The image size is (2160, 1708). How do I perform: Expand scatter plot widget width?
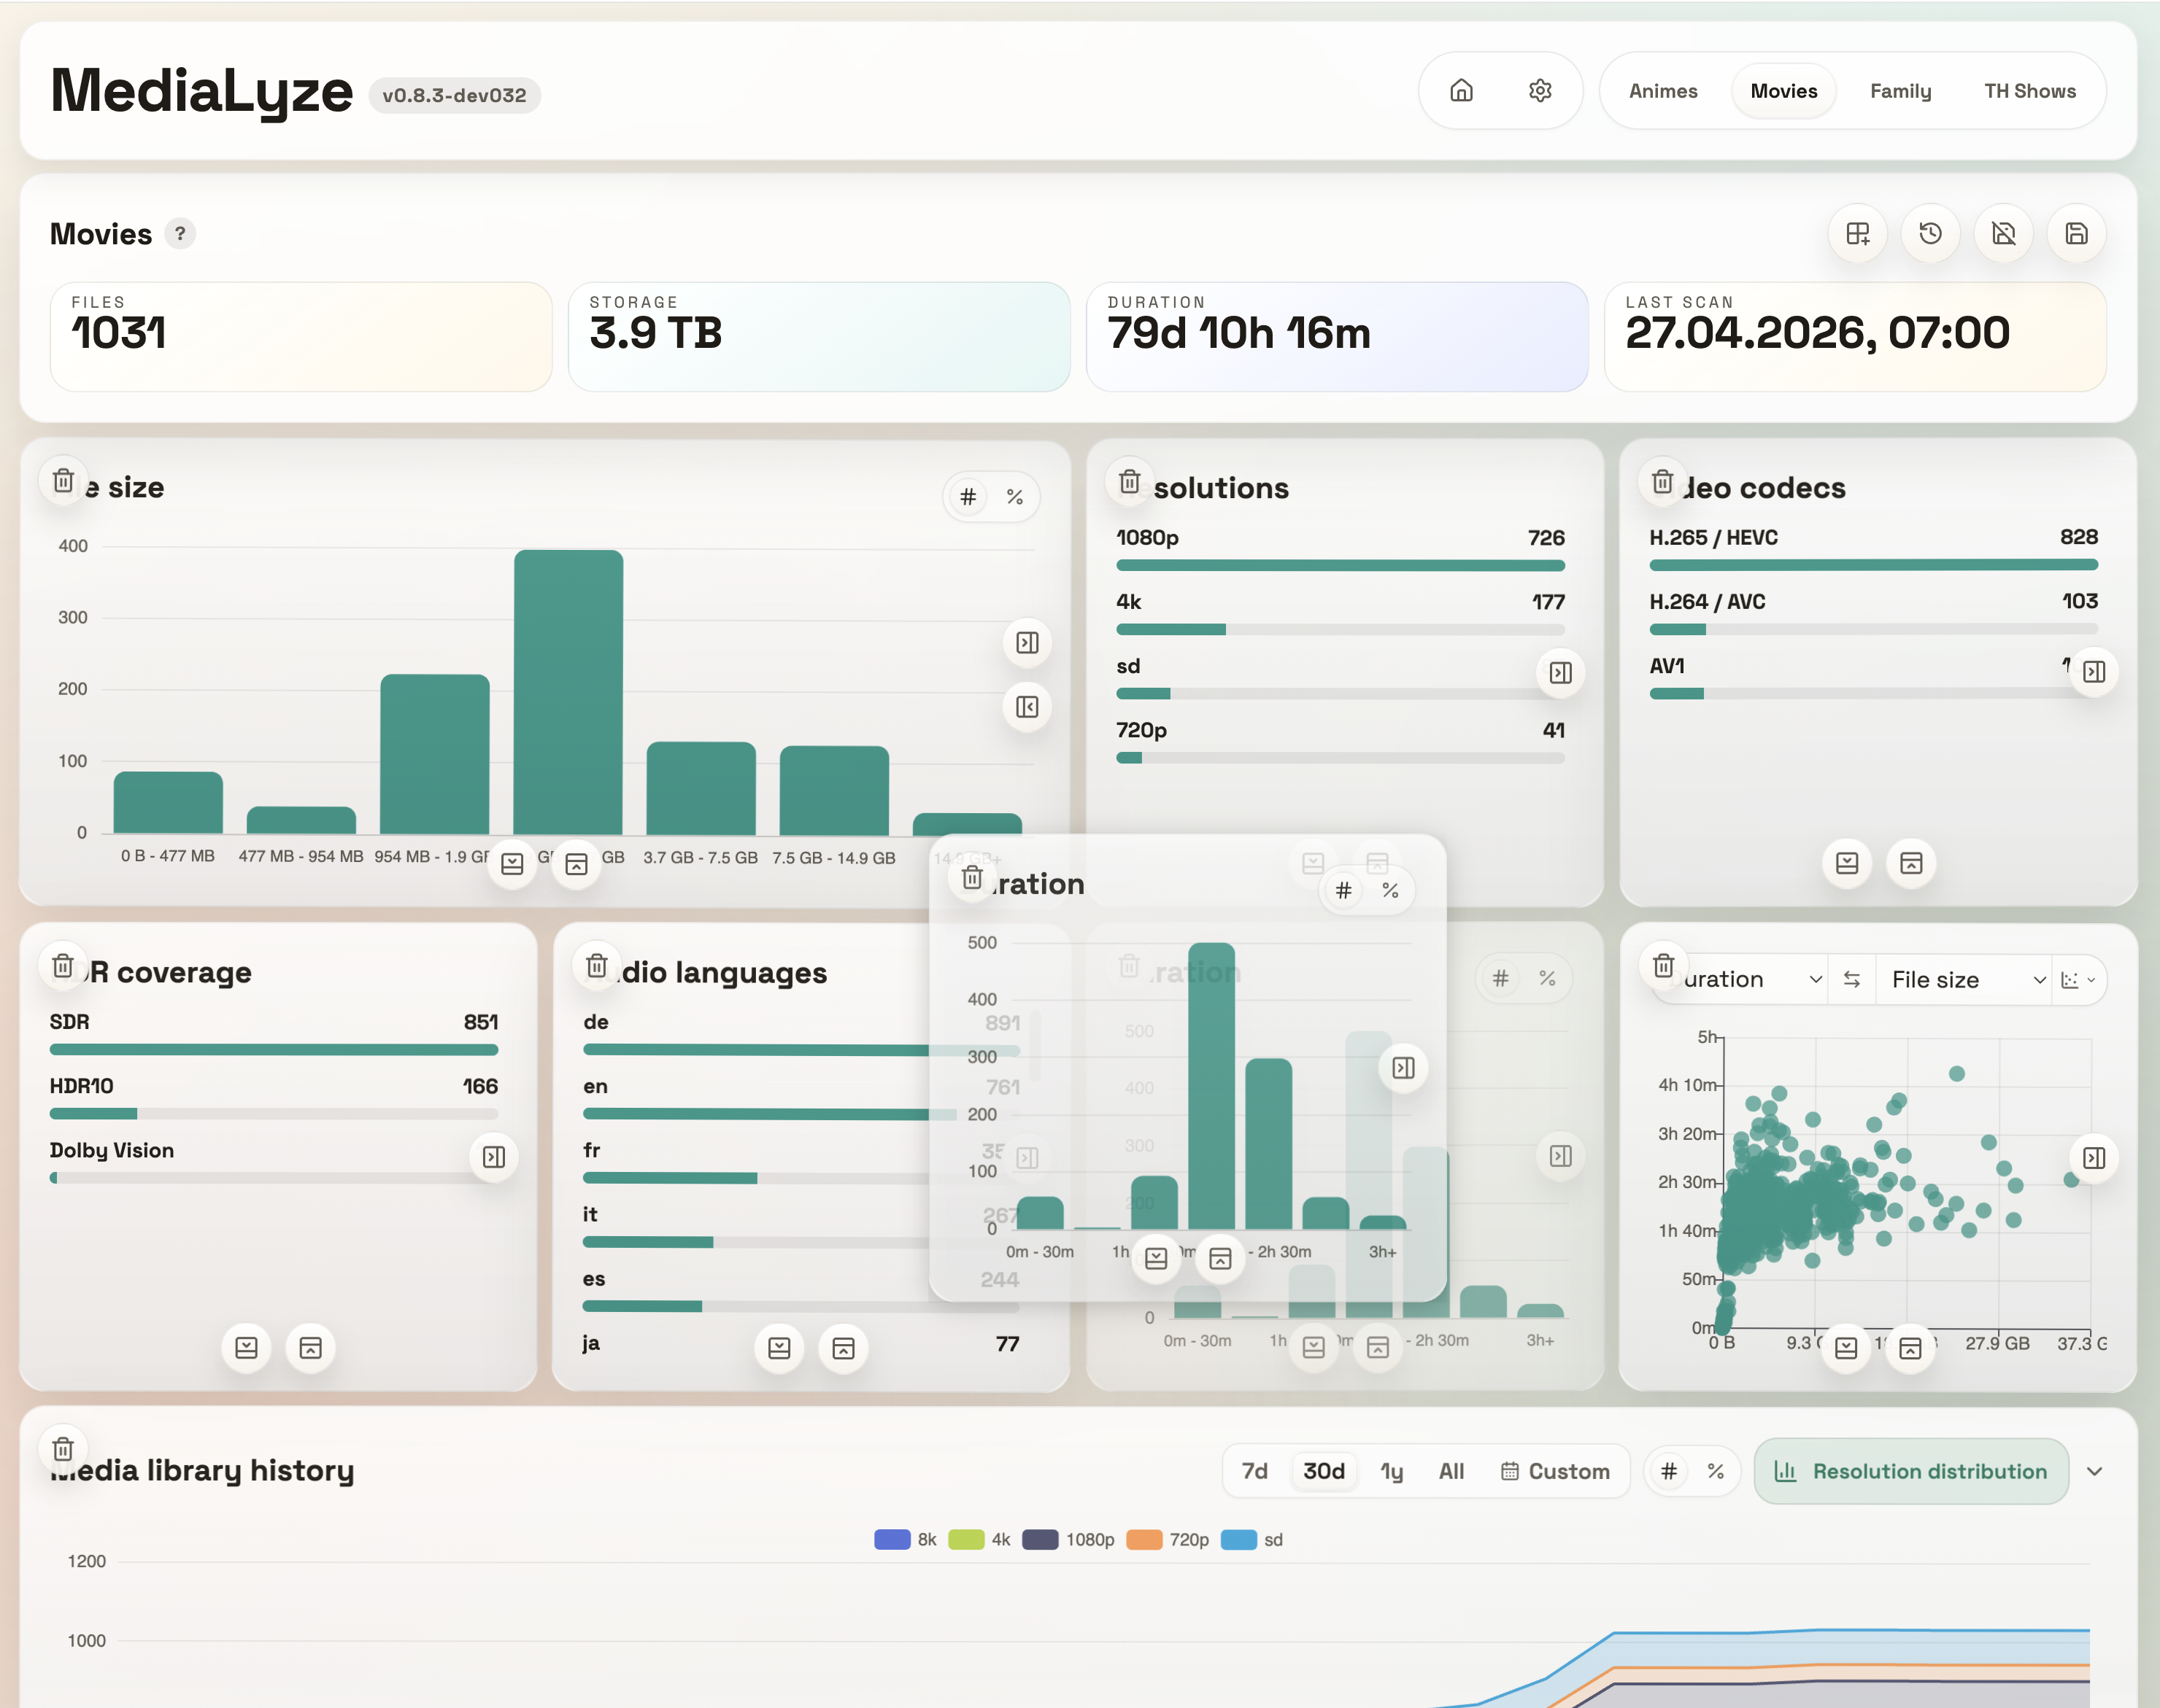(x=2094, y=1158)
